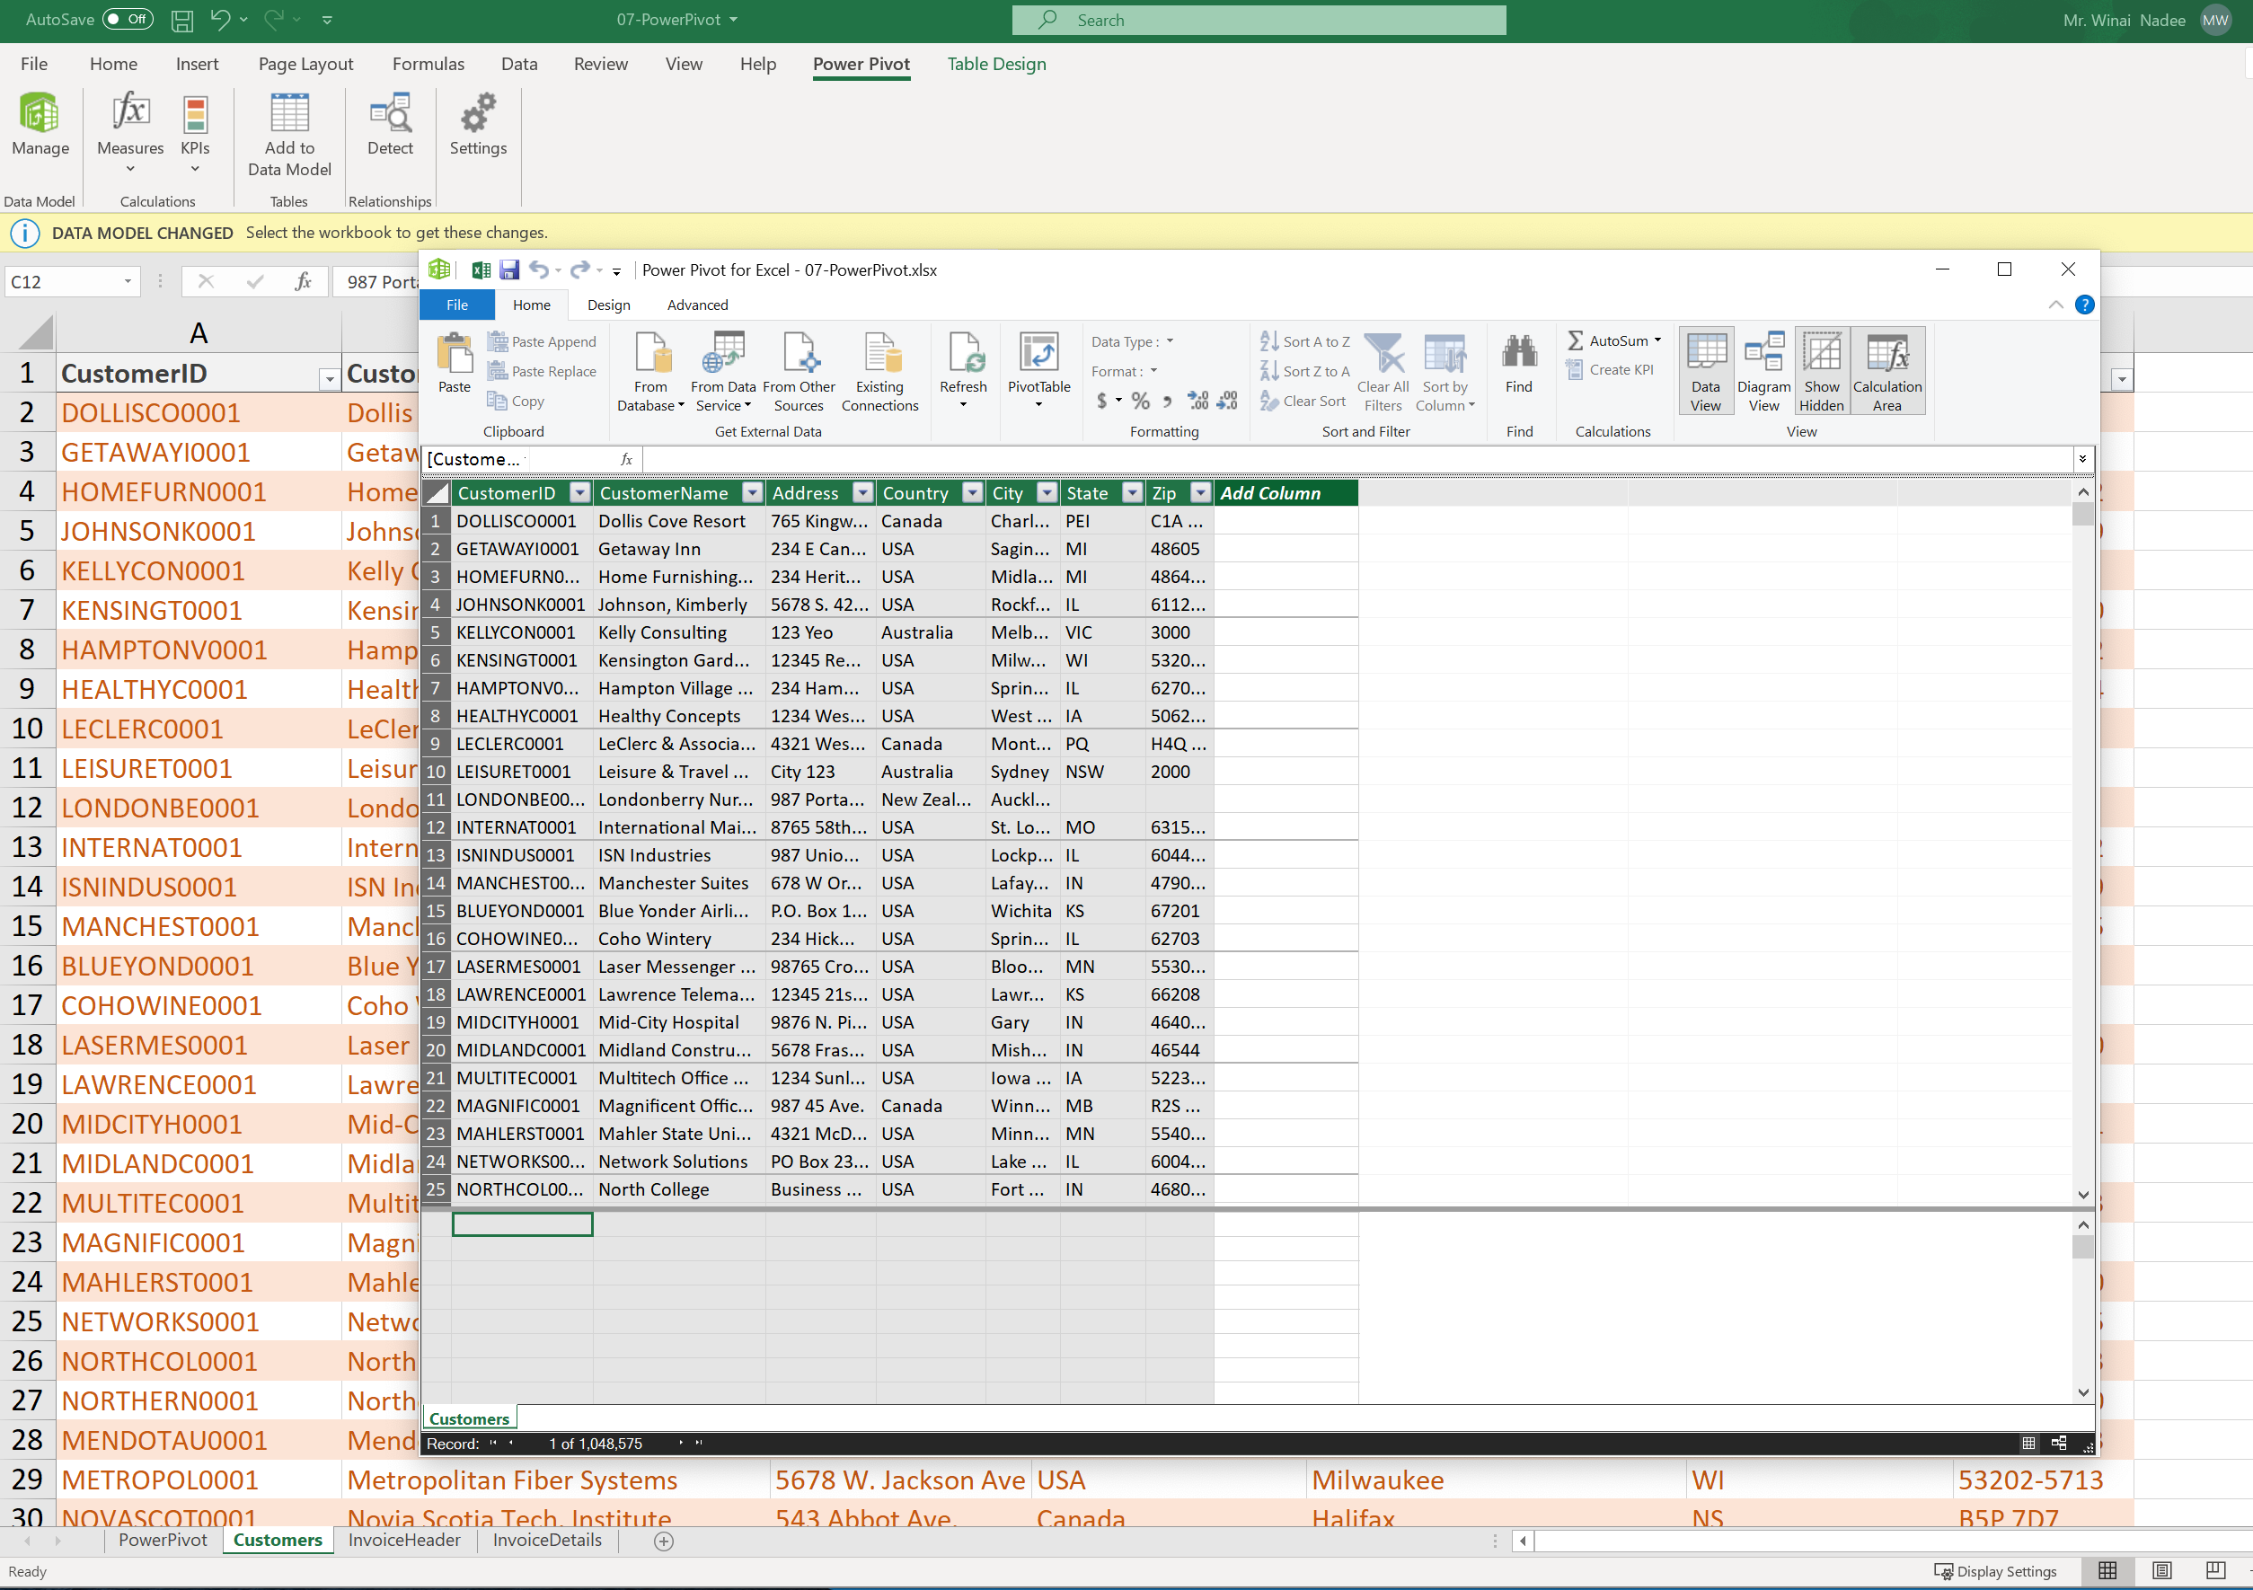Click From Data Service icon

click(723, 372)
